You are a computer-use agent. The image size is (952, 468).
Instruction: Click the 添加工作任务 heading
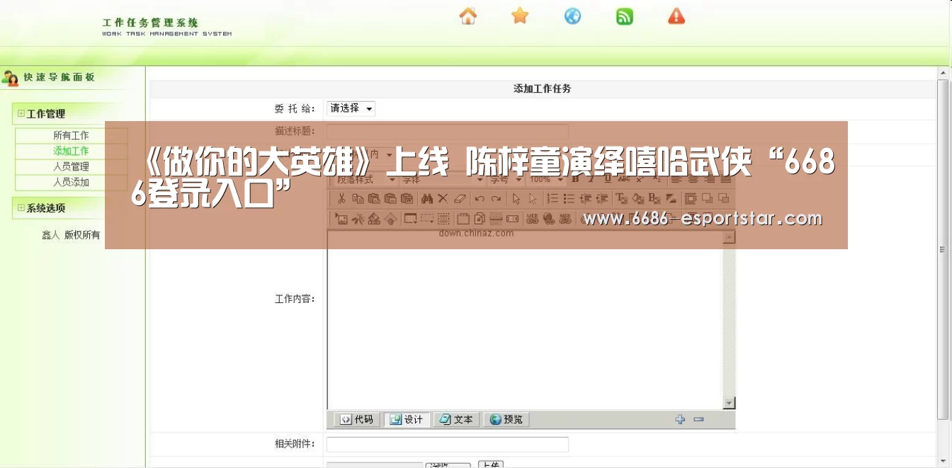coord(543,89)
